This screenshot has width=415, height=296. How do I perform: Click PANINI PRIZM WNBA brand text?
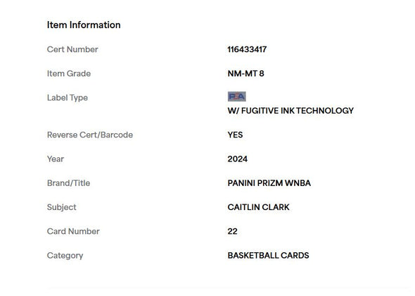(x=269, y=183)
